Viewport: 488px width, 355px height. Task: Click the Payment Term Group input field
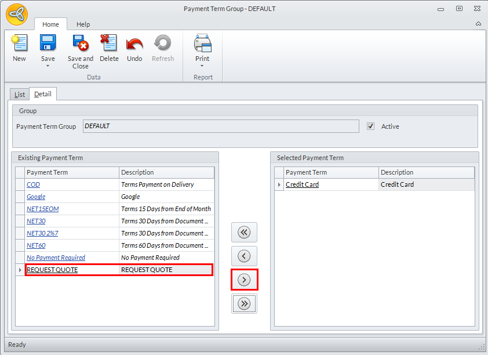(x=220, y=126)
